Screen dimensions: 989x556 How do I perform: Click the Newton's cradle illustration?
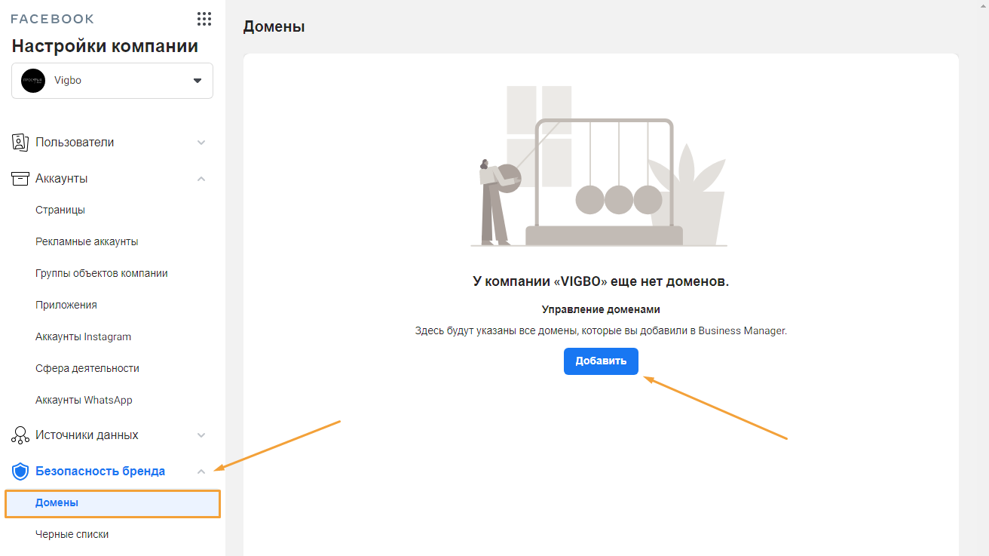(599, 166)
